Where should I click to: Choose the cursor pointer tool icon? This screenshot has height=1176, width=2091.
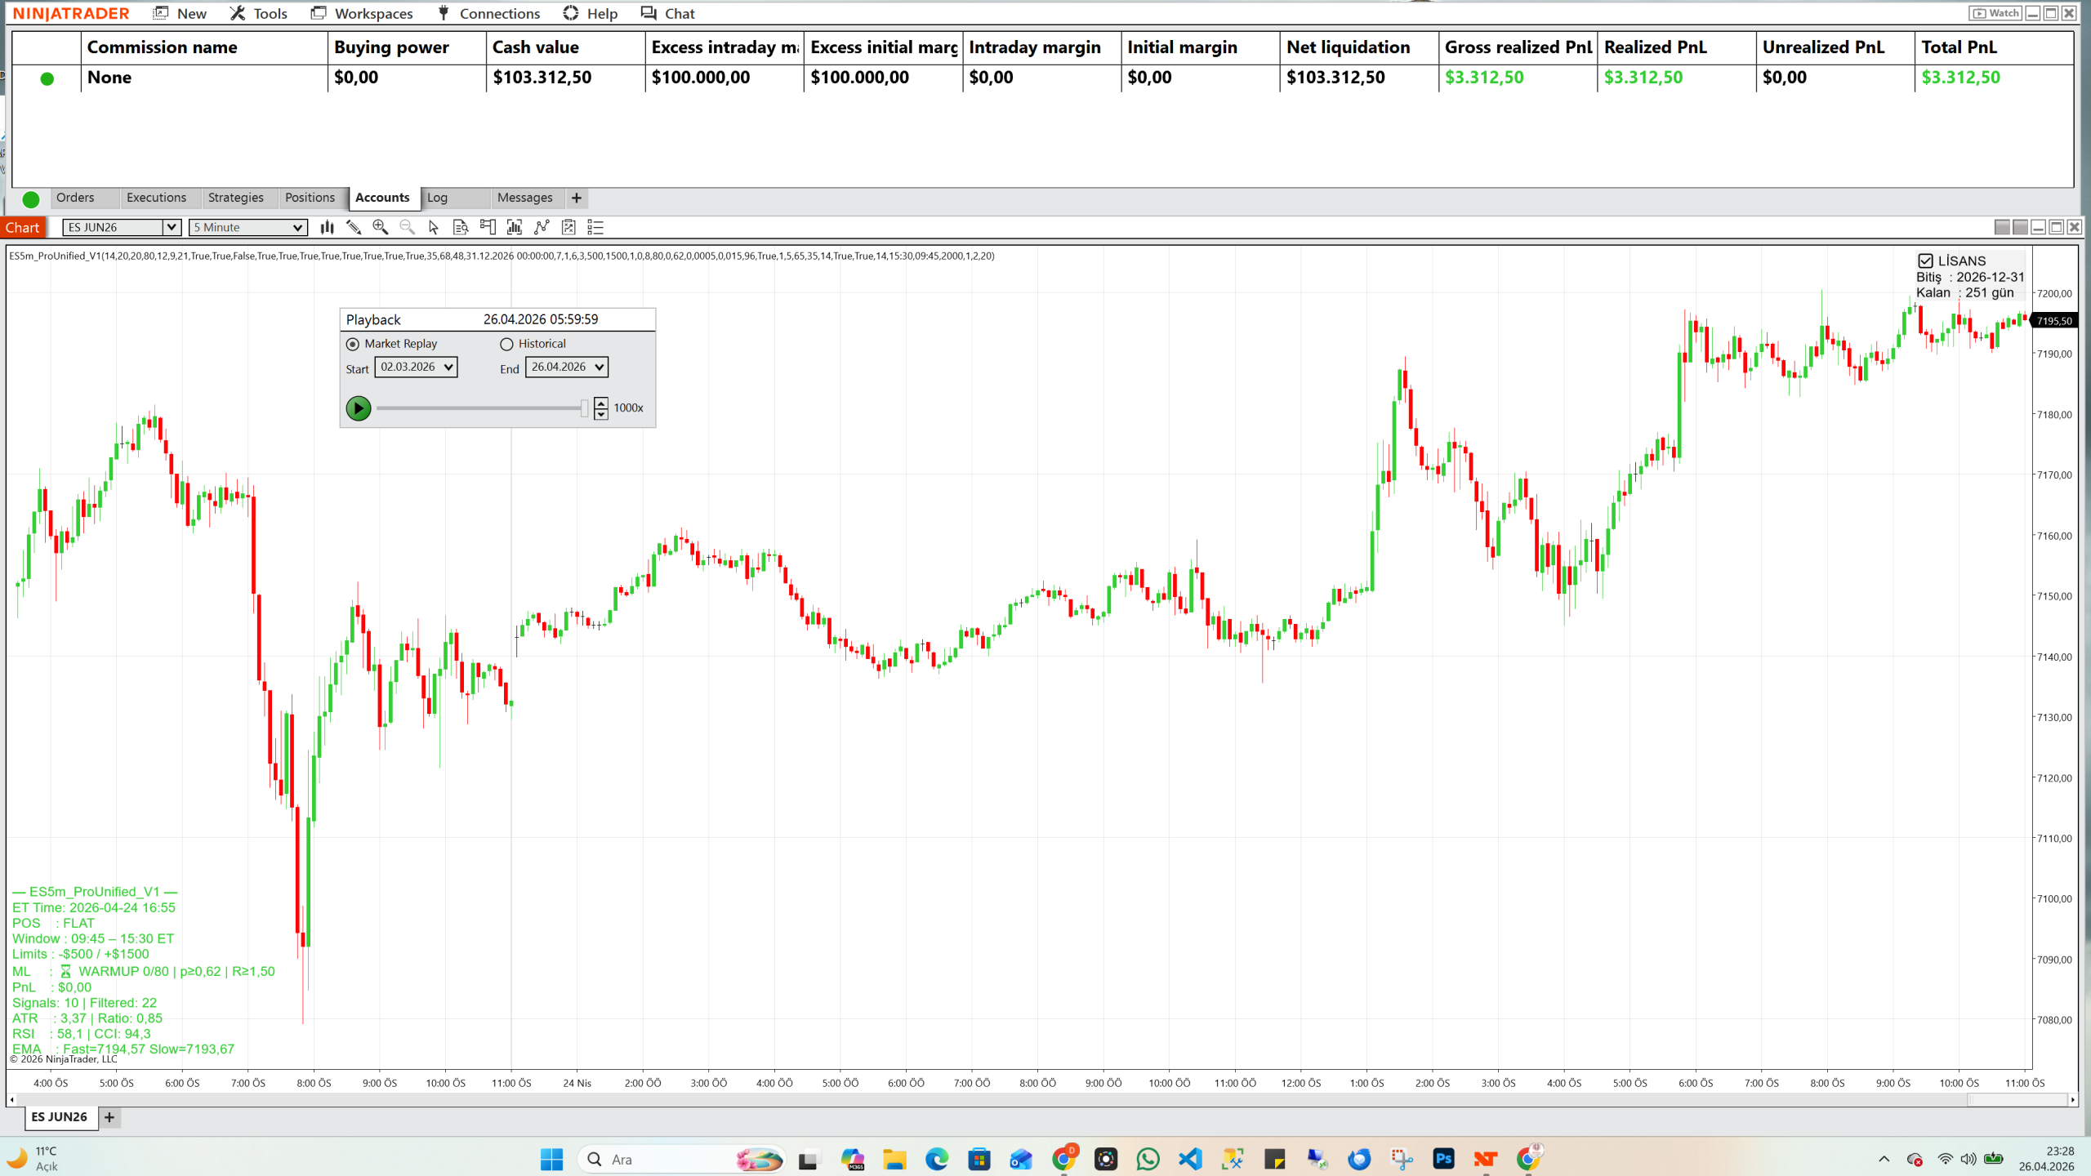coord(434,228)
